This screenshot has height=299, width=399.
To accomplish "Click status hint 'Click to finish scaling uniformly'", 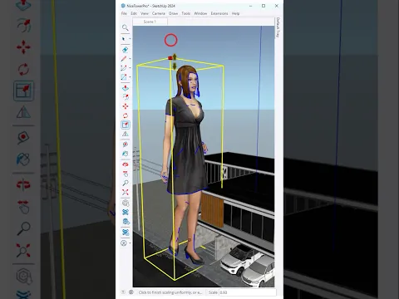I will (170, 292).
